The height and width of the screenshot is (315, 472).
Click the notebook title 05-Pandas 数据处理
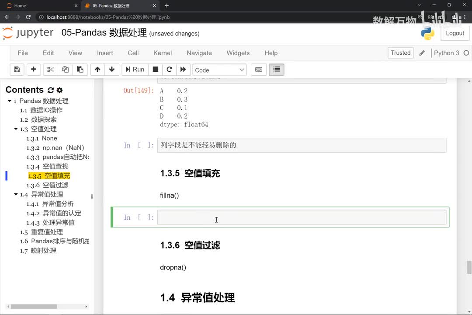point(104,32)
